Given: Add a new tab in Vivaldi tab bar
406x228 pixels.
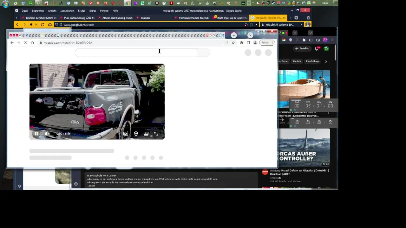Looking at the screenshot, I should coord(296,18).
